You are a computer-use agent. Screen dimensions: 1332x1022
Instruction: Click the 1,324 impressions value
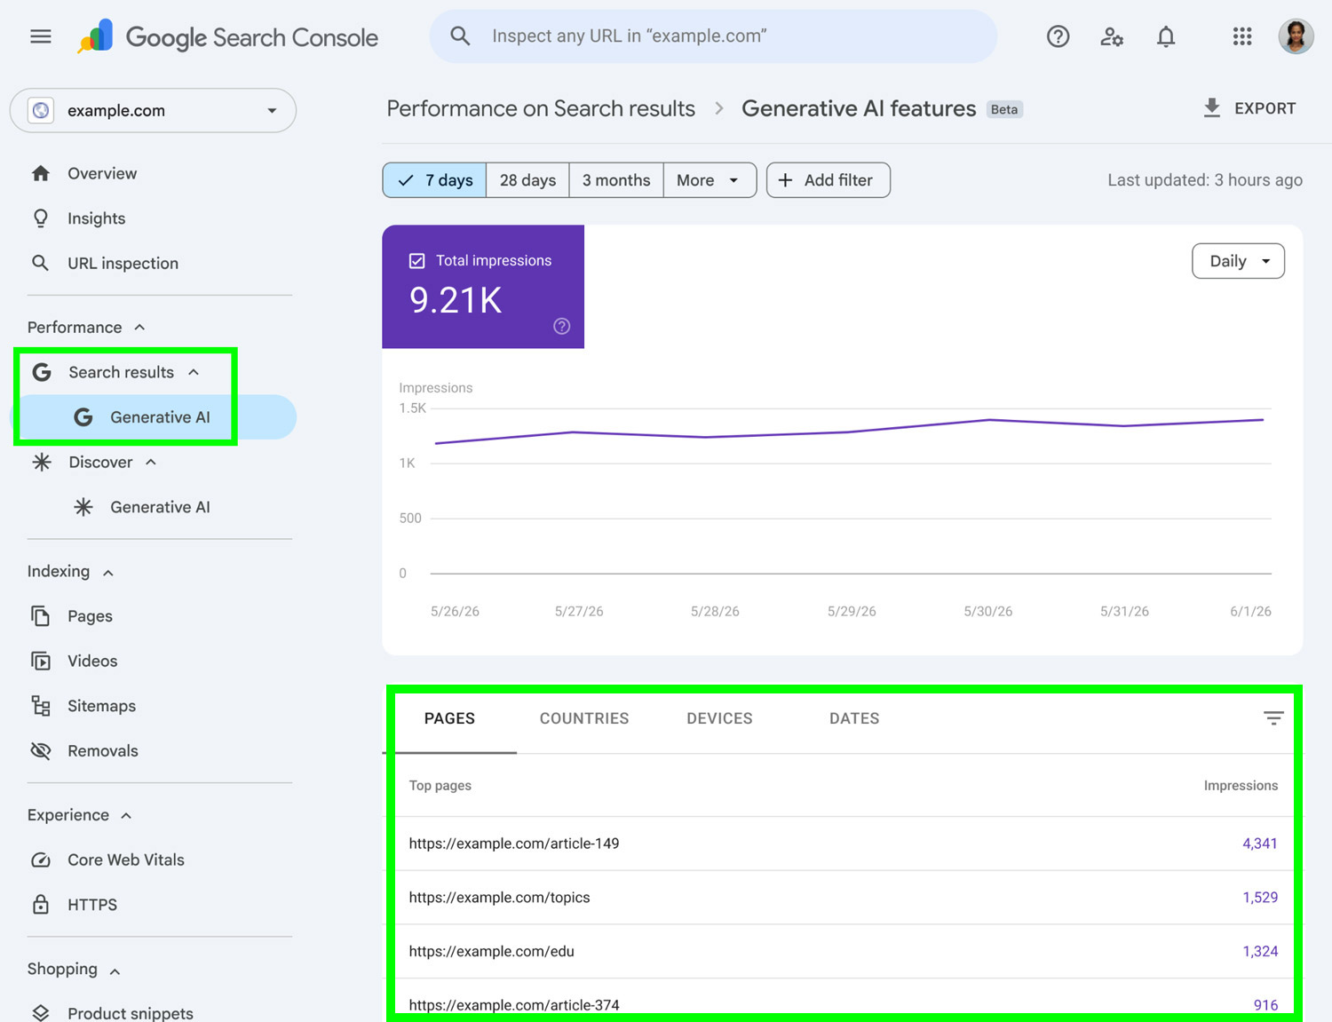click(x=1260, y=952)
